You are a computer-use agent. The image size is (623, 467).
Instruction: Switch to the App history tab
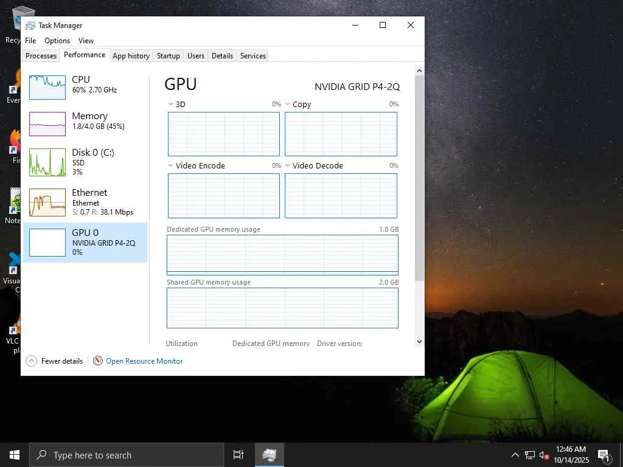[131, 55]
